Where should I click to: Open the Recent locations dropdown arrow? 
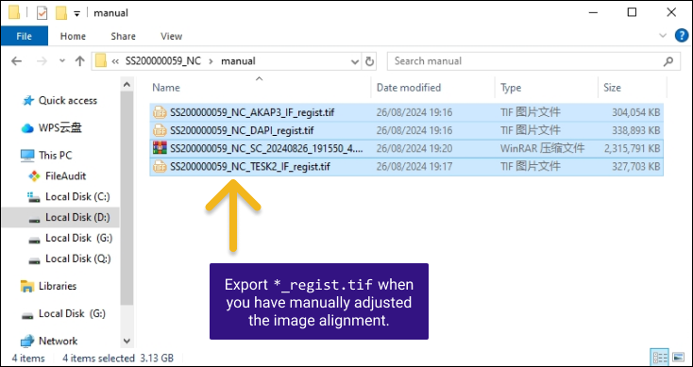coord(62,61)
